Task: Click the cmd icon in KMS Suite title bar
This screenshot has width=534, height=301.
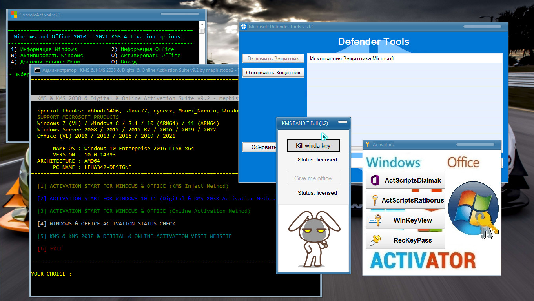Action: (x=37, y=70)
